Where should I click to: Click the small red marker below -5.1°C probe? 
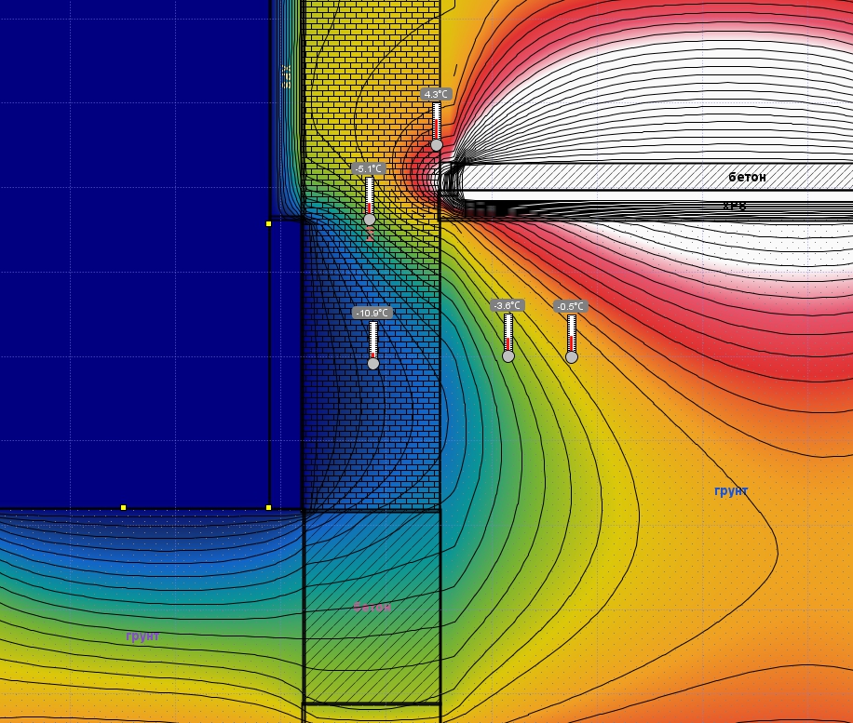(x=371, y=234)
